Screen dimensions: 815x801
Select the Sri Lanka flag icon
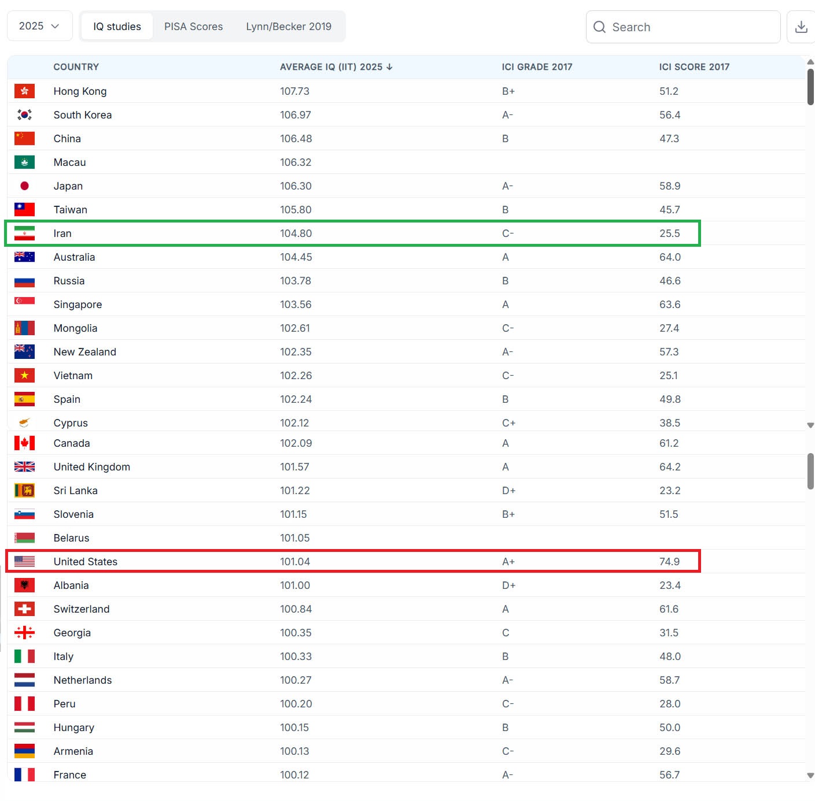(24, 491)
